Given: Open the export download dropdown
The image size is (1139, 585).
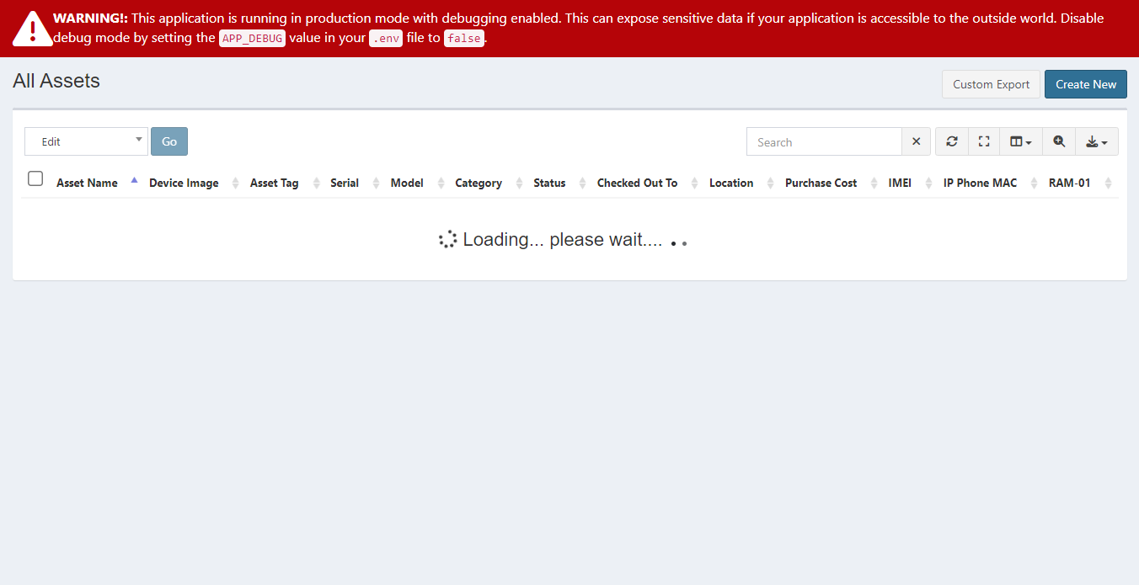Looking at the screenshot, I should [1097, 141].
